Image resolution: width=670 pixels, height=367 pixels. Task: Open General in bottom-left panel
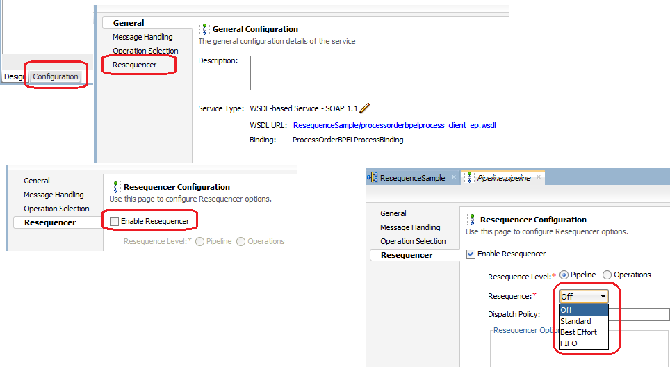37,181
